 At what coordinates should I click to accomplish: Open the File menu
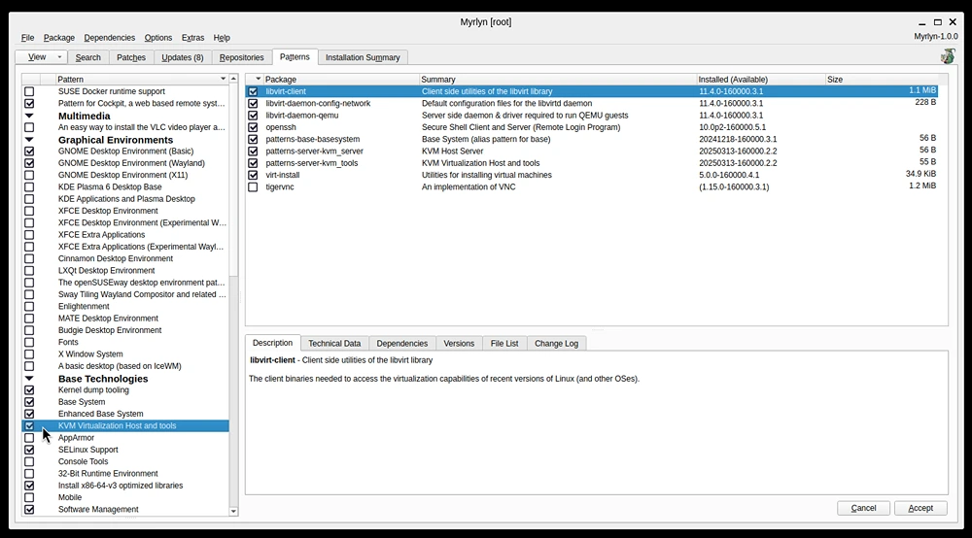tap(28, 38)
